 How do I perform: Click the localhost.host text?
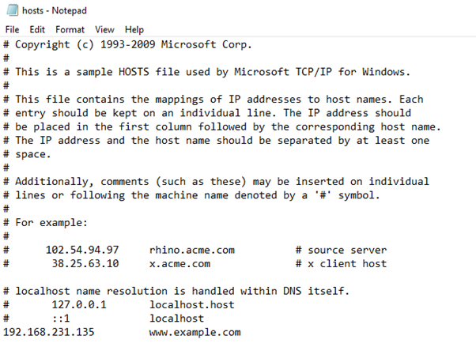pos(191,304)
